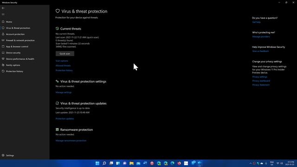
Task: Open Allowed threats link
Action: (x=63, y=66)
